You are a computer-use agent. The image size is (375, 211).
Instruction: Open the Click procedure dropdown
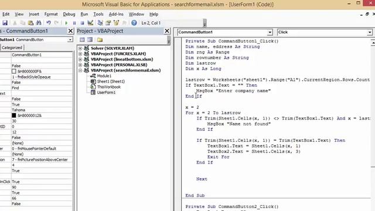pos(370,32)
